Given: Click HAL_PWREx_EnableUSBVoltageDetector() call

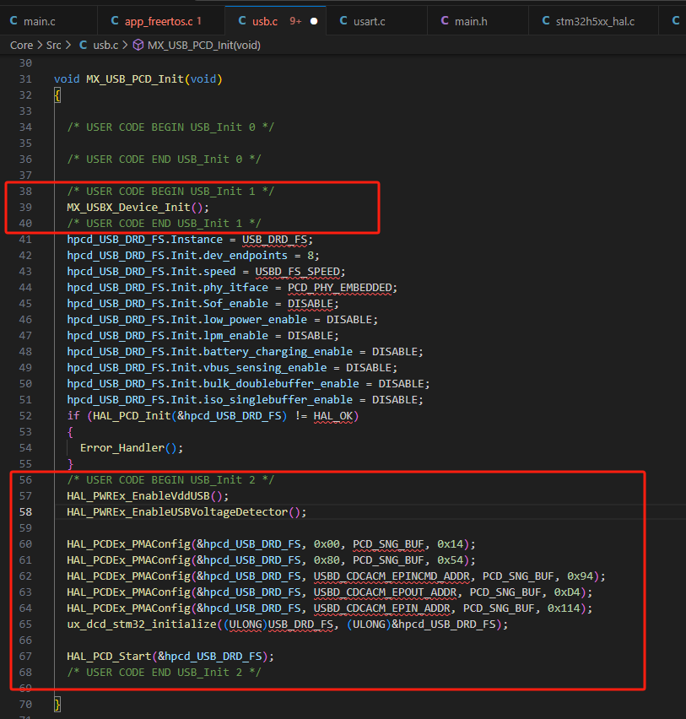Looking at the screenshot, I should coord(186,512).
